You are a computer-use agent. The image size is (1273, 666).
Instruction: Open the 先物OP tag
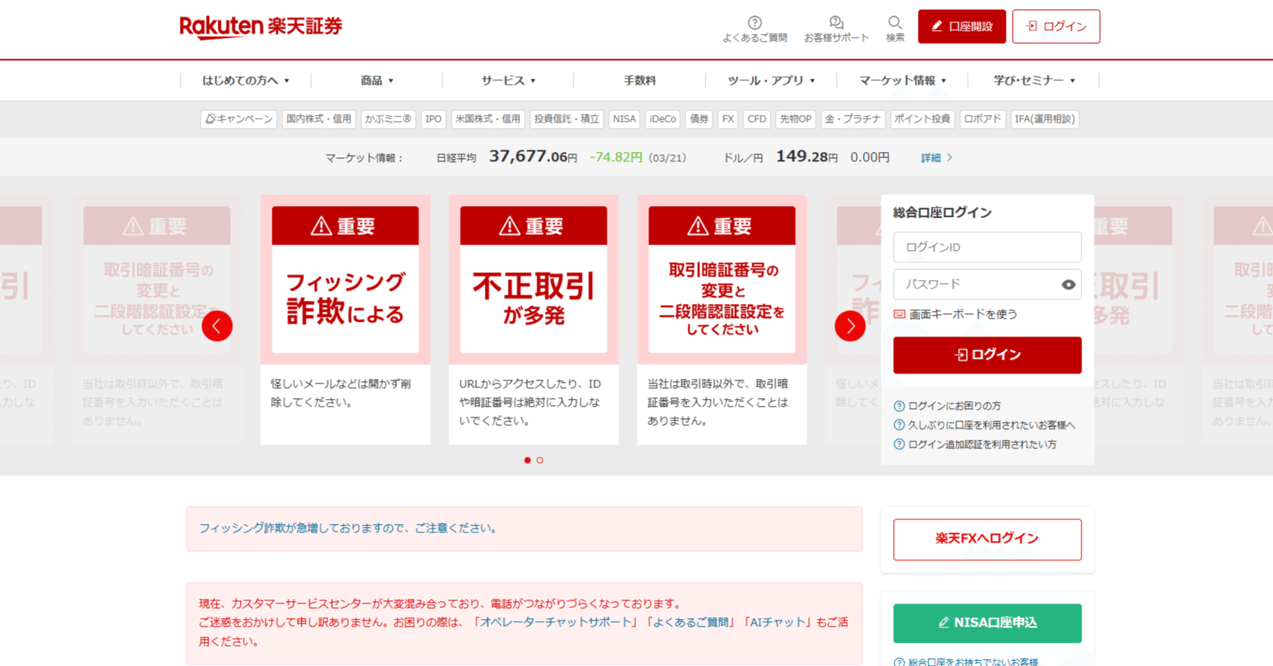(795, 119)
